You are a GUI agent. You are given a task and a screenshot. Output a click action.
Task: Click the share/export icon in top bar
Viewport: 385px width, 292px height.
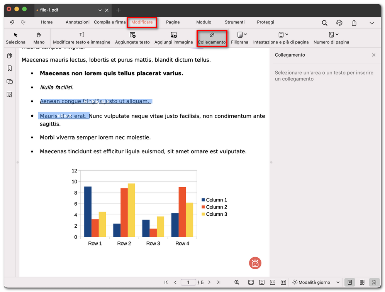tap(354, 23)
